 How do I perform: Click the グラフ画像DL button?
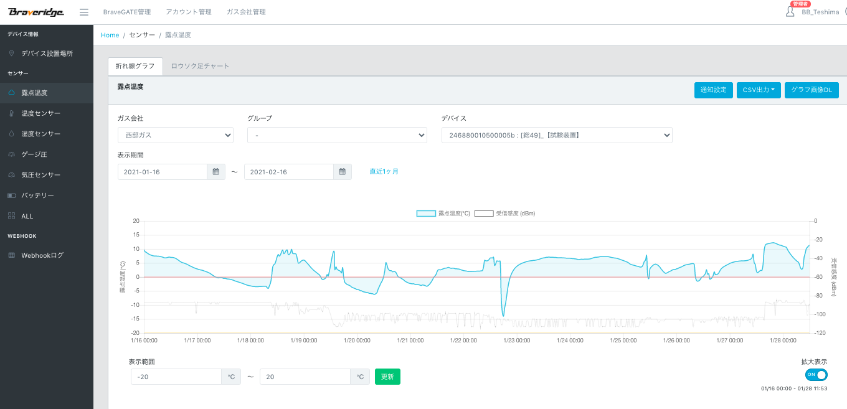(812, 90)
